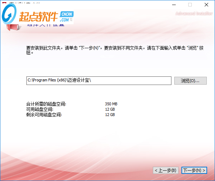Click the installation folder instruction text

(x=115, y=50)
